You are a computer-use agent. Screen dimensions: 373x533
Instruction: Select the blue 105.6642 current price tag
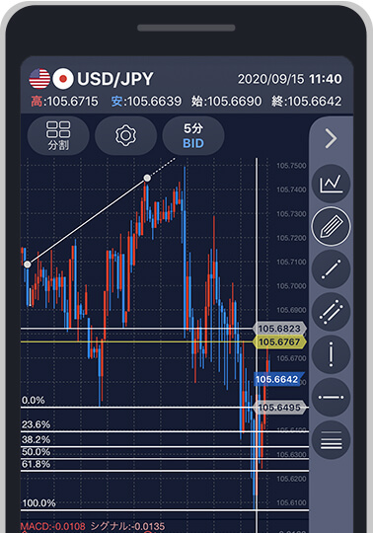(x=277, y=379)
